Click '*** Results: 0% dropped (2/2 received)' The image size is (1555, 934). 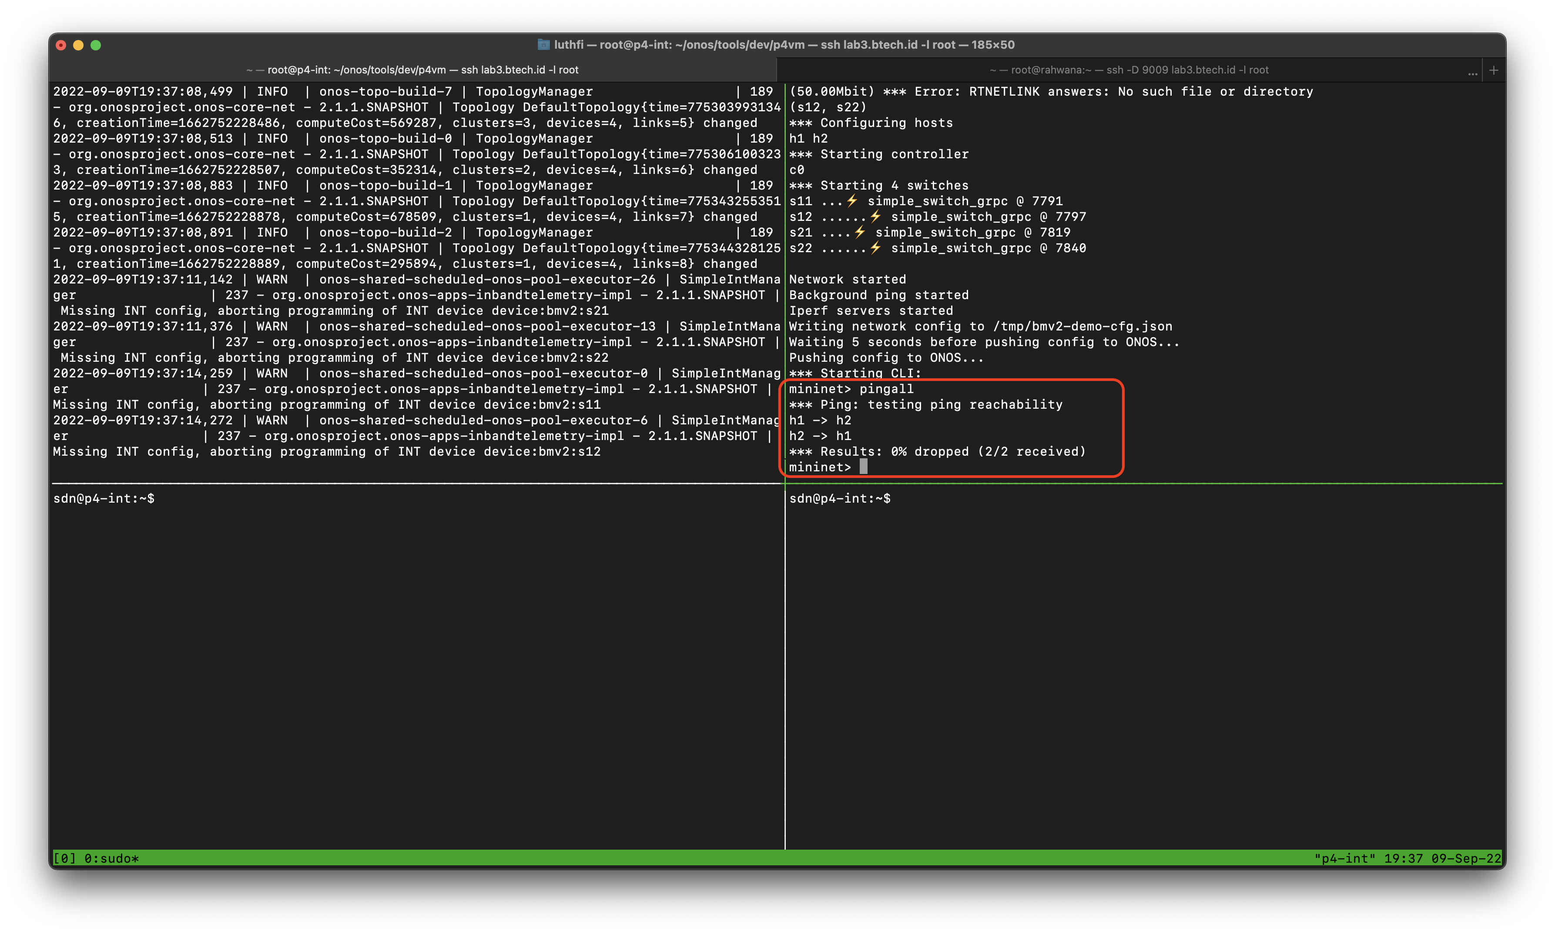point(938,451)
